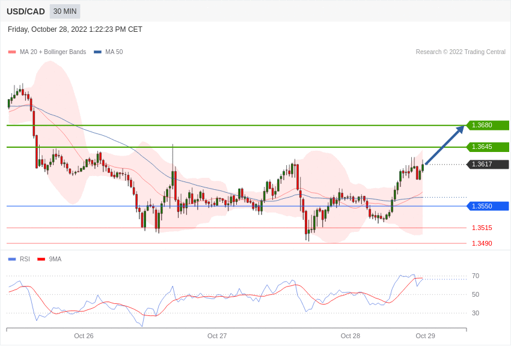Click the 1.3515 support level label
The width and height of the screenshot is (511, 346).
[482, 228]
